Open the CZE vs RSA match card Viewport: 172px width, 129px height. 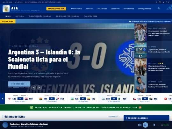[145, 99]
